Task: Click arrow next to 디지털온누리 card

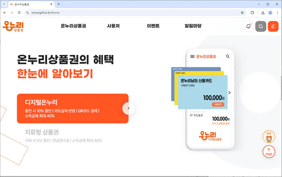Action: 128,108
